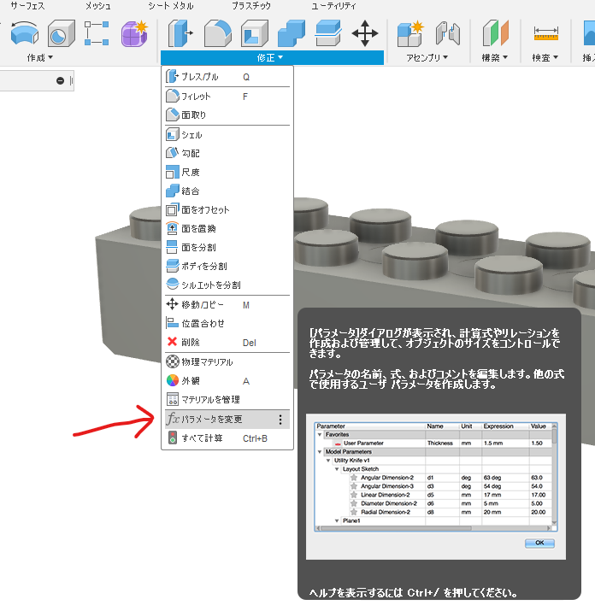Select the Combine icon in the toolbar
This screenshot has height=605, width=595.
292,33
